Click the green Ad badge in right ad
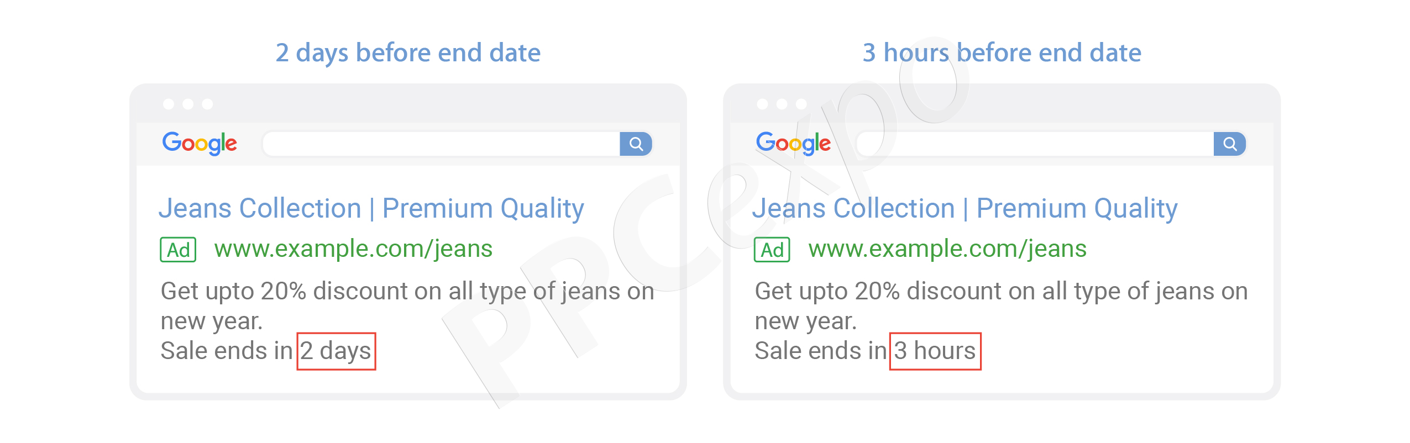This screenshot has height=443, width=1410. pyautogui.click(x=772, y=250)
